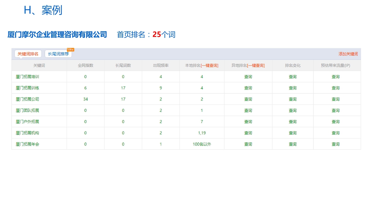
Task: Query 预估带来流量 for 厦门拓展年会
Action: point(335,144)
